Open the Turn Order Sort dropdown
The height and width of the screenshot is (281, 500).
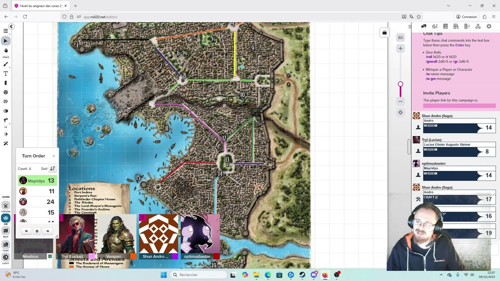point(53,169)
